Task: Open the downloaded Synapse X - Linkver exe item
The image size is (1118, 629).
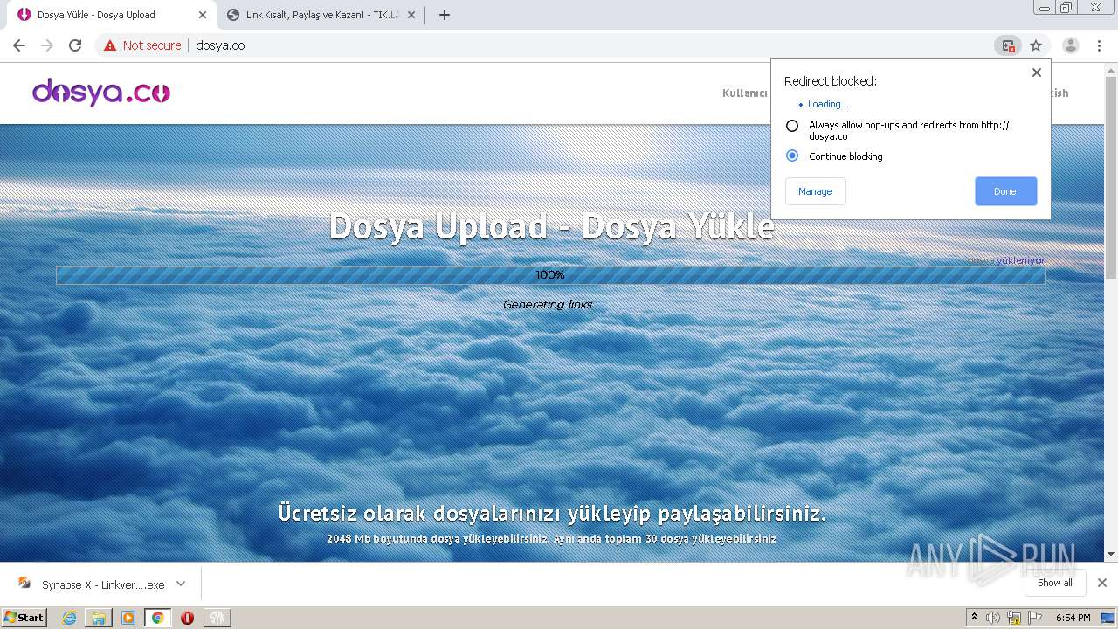Action: point(91,584)
